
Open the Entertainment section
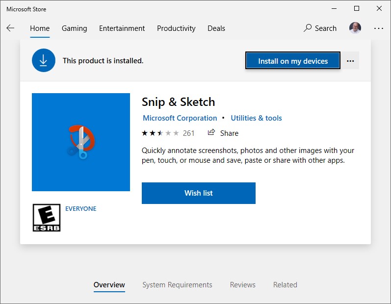[x=122, y=28]
